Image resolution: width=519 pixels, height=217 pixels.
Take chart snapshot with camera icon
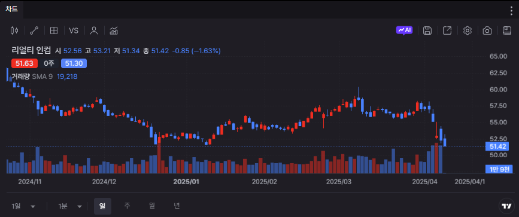coord(487,30)
